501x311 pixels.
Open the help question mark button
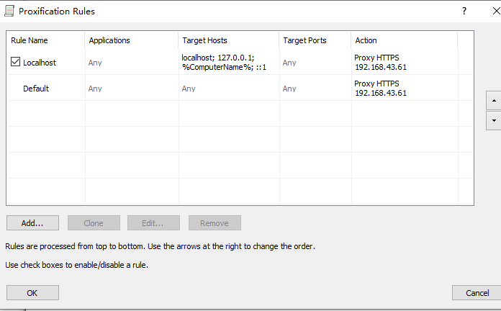[464, 12]
